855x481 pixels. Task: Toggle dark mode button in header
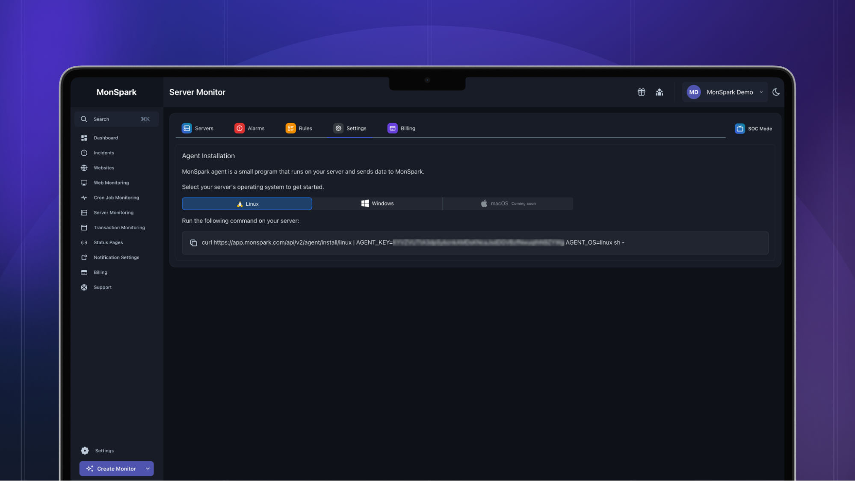coord(776,92)
